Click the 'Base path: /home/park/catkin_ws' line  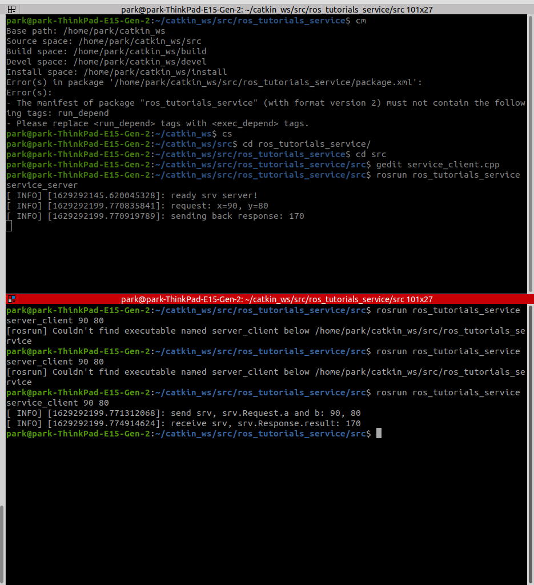[86, 31]
